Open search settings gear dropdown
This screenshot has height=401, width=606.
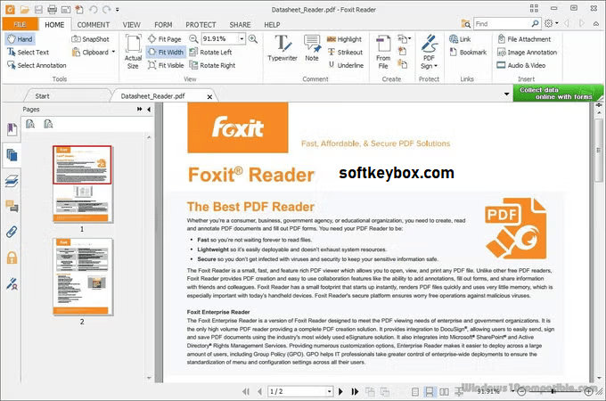(x=552, y=23)
